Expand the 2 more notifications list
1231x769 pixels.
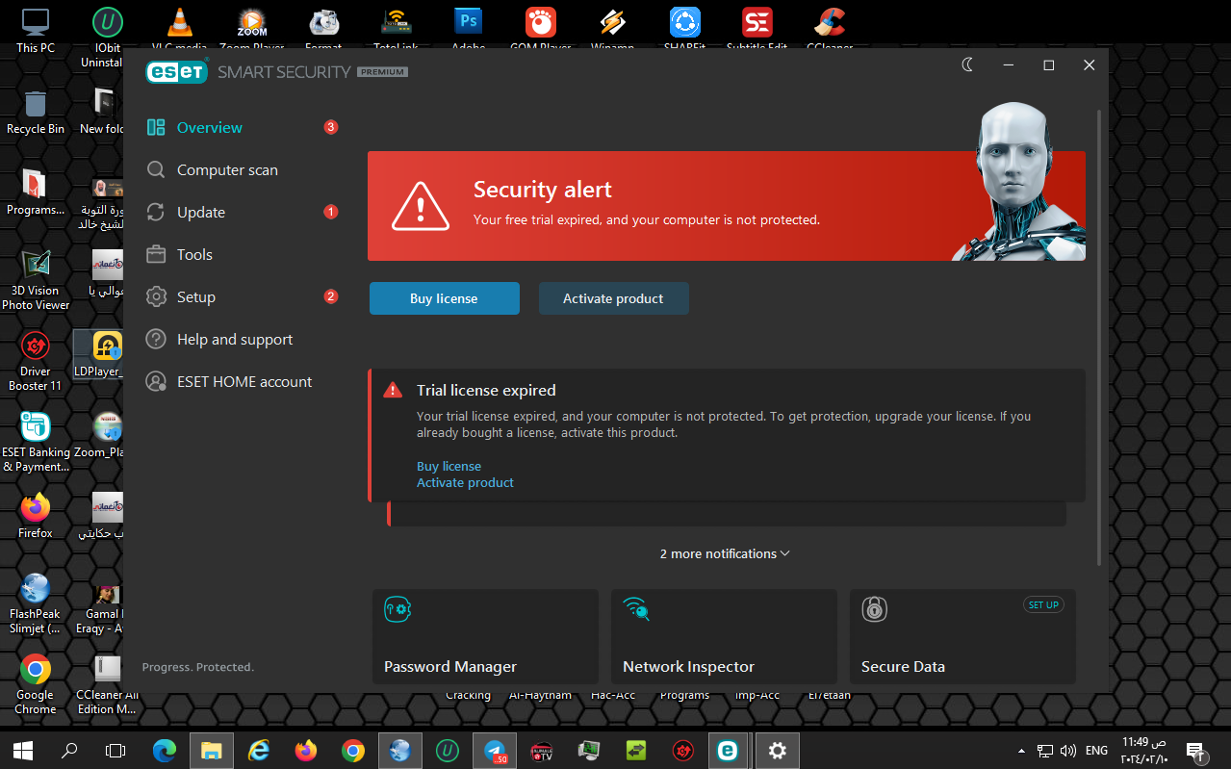(x=725, y=553)
